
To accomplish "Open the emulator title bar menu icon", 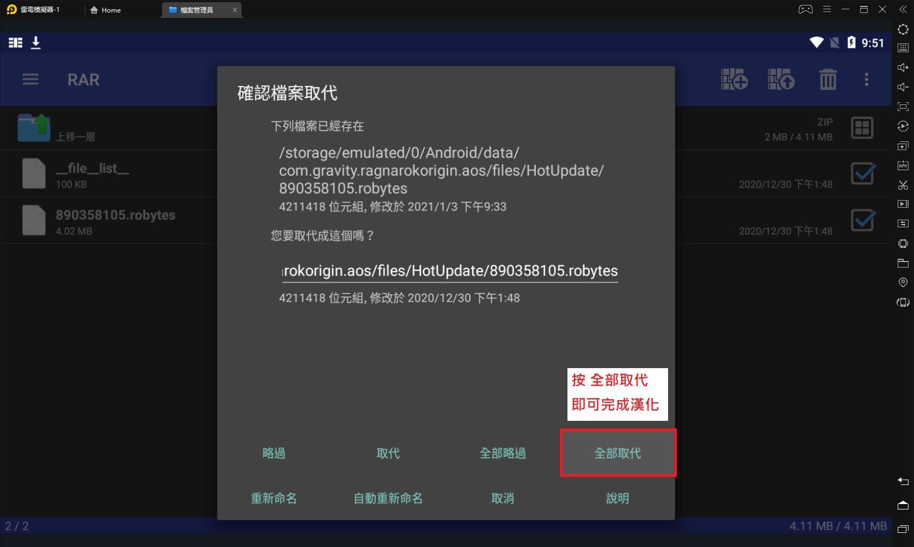I will (827, 9).
